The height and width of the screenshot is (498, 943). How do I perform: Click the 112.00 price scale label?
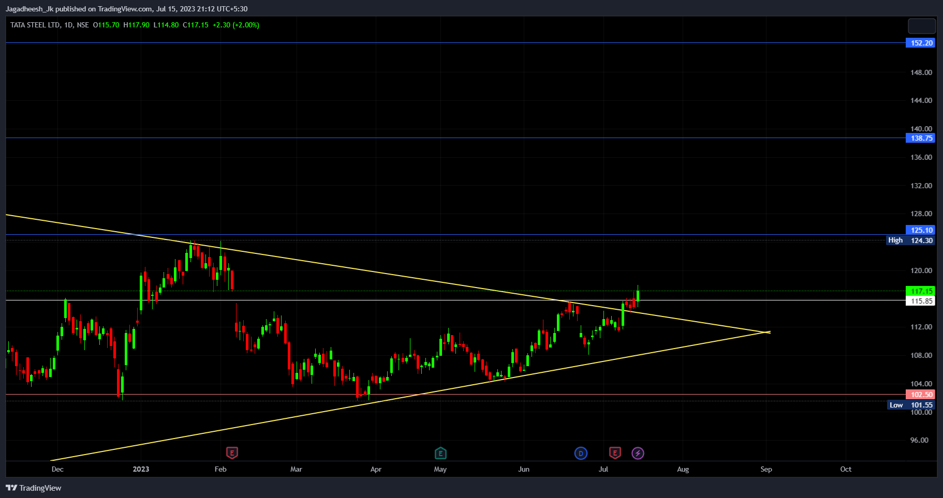click(921, 327)
